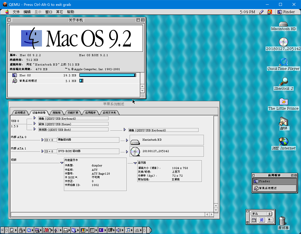Click the 词 button in input palette

tap(262, 220)
